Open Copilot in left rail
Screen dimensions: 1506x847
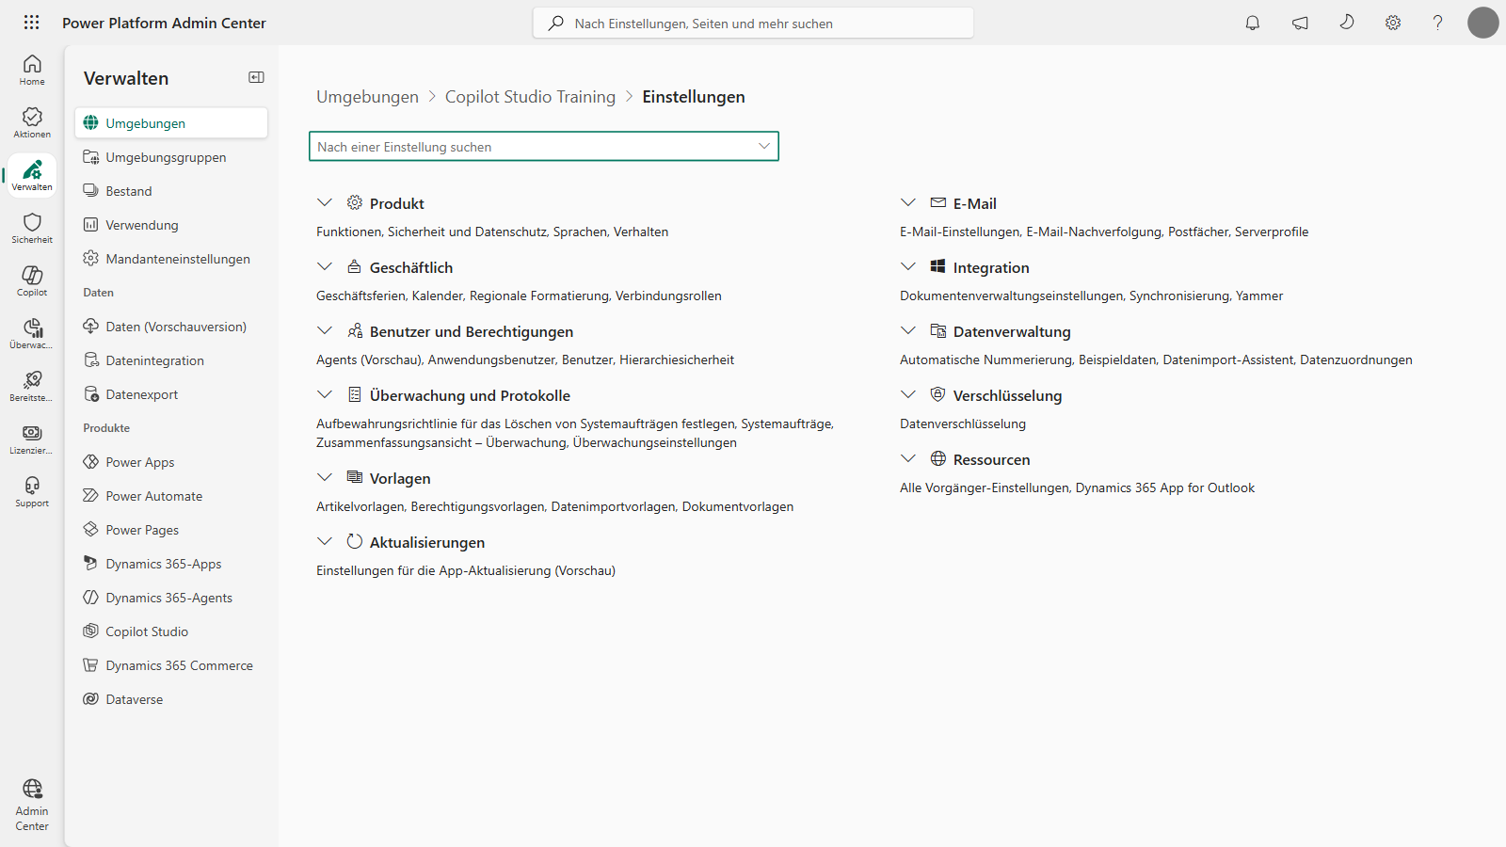[32, 280]
